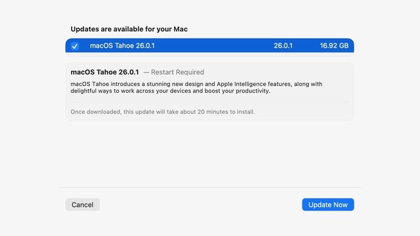This screenshot has width=420, height=236.
Task: Uncheck the macOS Tahoe 26.0.1 checkbox
Action: pos(75,46)
